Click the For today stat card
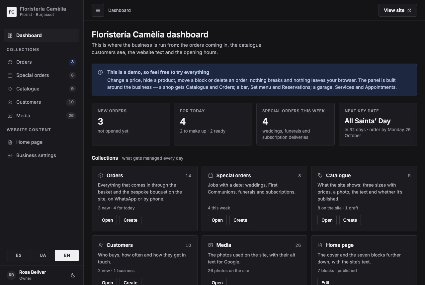This screenshot has width=425, height=285. click(213, 124)
